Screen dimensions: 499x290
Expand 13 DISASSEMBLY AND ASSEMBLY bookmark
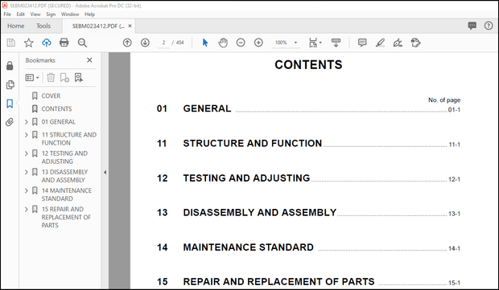(27, 172)
